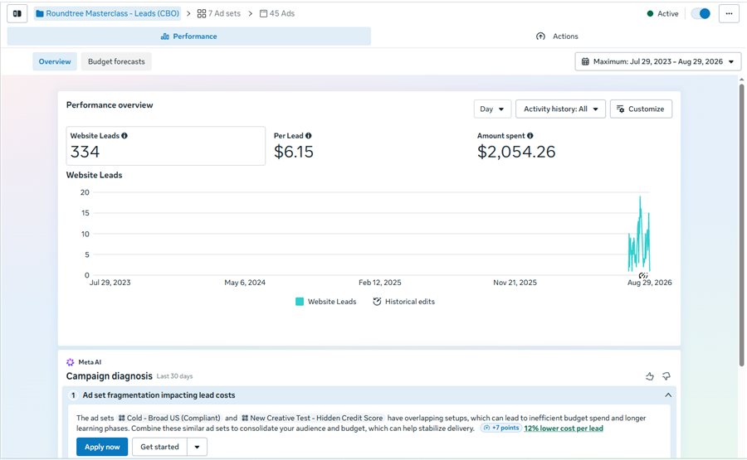This screenshot has width=747, height=460.
Task: Click the Website Leads legend color swatch
Action: point(300,302)
